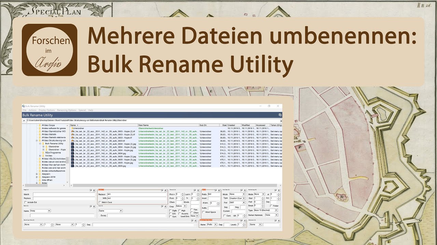This screenshot has width=437, height=245.
Task: Tick the Match Case checkbox
Action: (x=100, y=202)
